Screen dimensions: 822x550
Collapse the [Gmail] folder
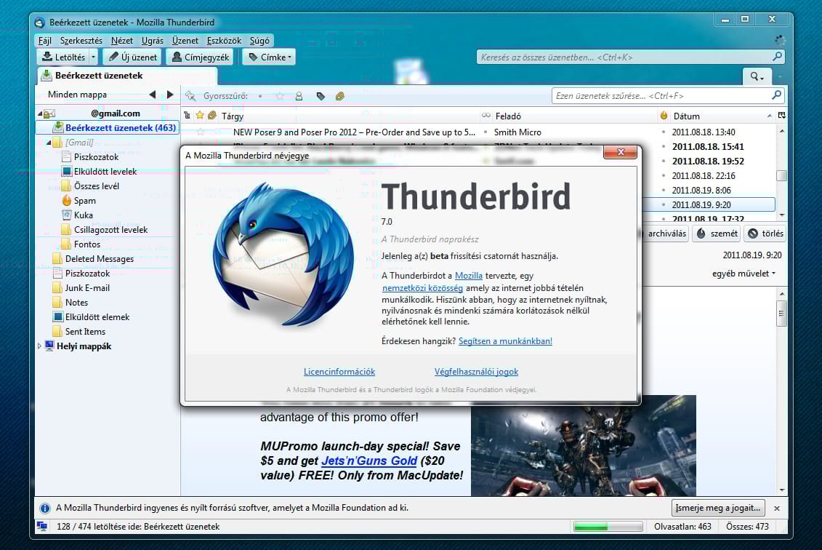(48, 142)
